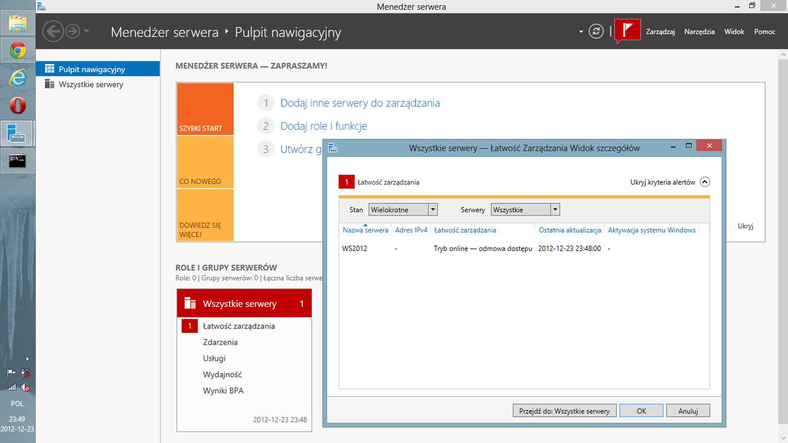Click Anuluj in the details dialog
Viewport: 788px width, 443px height.
pyautogui.click(x=688, y=411)
